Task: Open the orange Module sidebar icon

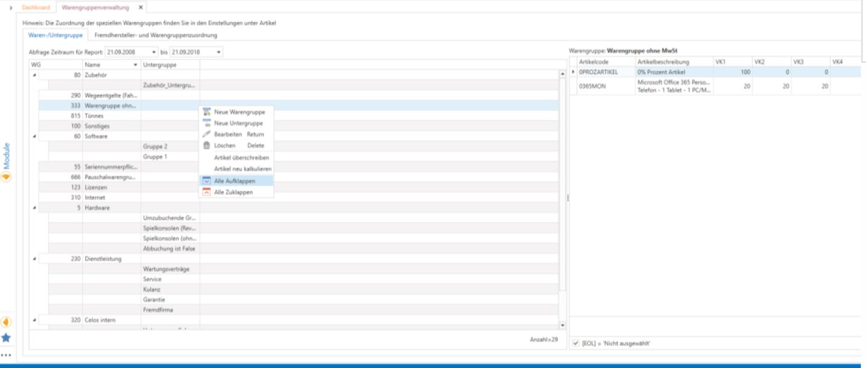Action: pyautogui.click(x=6, y=177)
